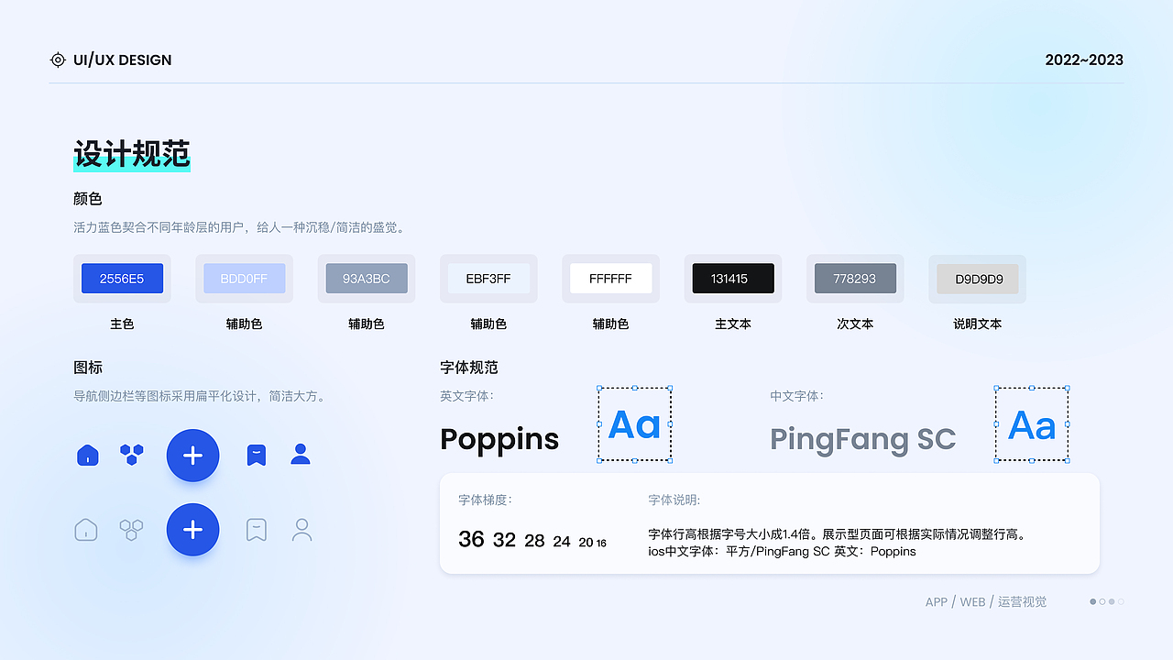Select the outlined person icon
Image resolution: width=1173 pixels, height=660 pixels.
click(x=301, y=529)
